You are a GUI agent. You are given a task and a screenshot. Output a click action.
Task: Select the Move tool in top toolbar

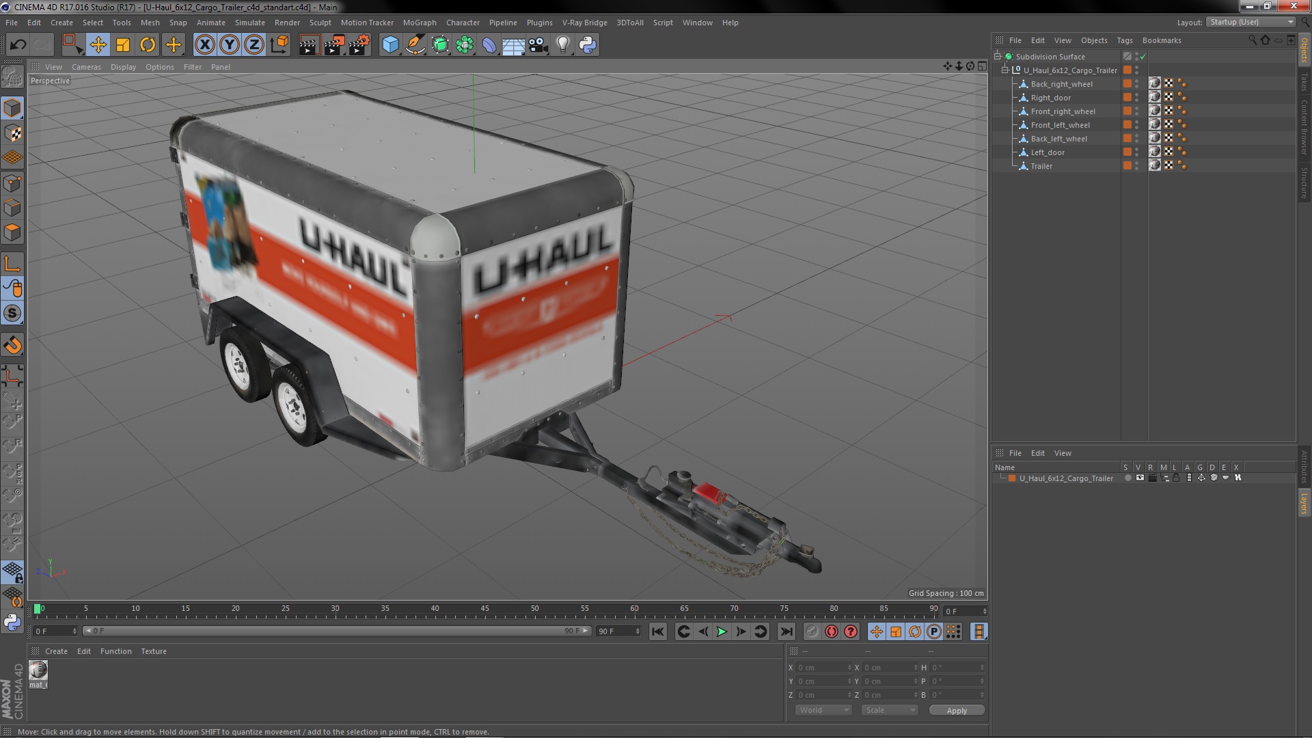(98, 45)
